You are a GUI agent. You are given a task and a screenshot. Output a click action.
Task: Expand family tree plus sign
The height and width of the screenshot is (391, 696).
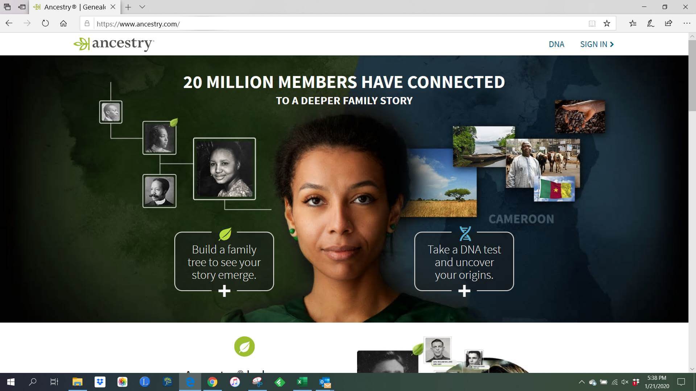tap(224, 291)
